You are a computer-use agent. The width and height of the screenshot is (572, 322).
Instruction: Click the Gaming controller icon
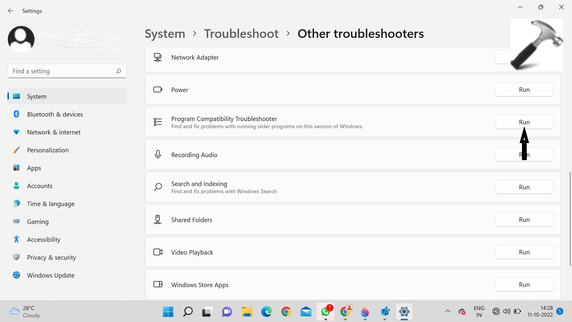[x=16, y=221]
